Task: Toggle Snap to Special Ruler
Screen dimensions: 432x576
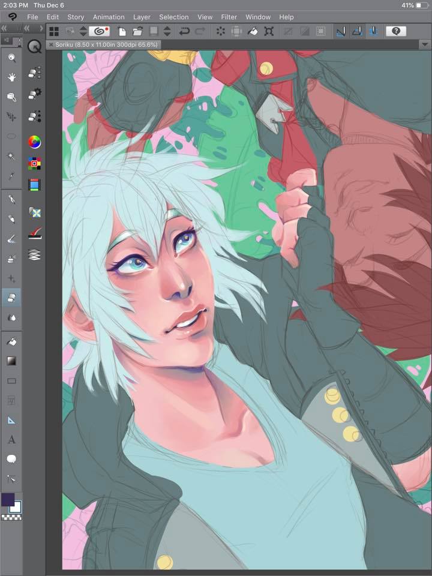Action: click(x=357, y=31)
